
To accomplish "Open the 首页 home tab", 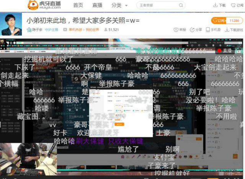I will pos(78,5).
